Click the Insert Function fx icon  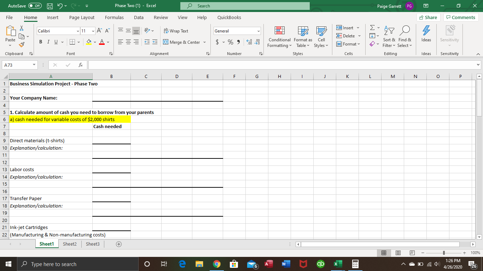(x=81, y=65)
